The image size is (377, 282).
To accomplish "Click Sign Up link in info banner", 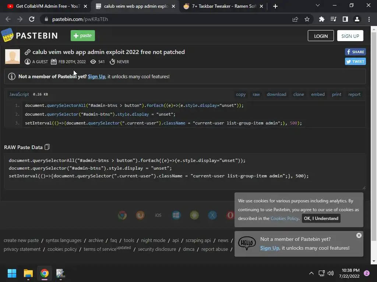I will (x=96, y=76).
